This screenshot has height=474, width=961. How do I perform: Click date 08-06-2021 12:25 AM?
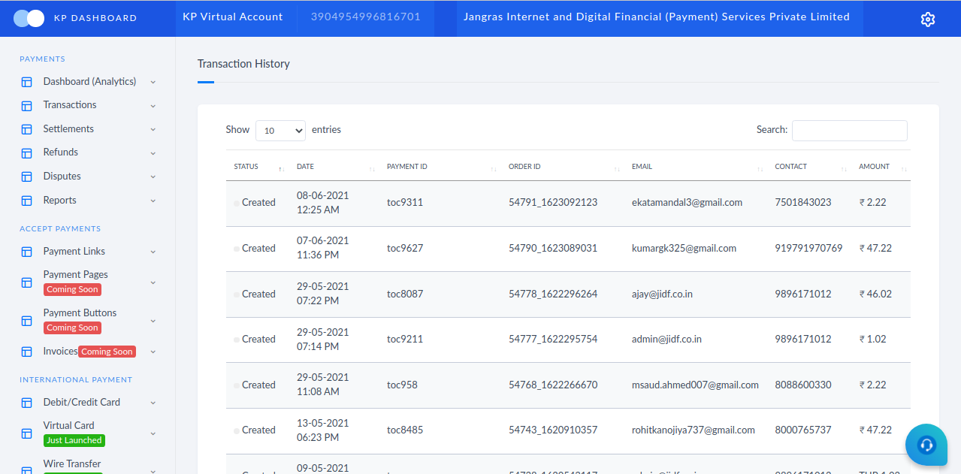323,203
